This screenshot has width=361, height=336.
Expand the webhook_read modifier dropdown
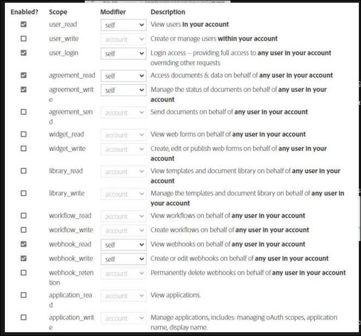click(123, 245)
